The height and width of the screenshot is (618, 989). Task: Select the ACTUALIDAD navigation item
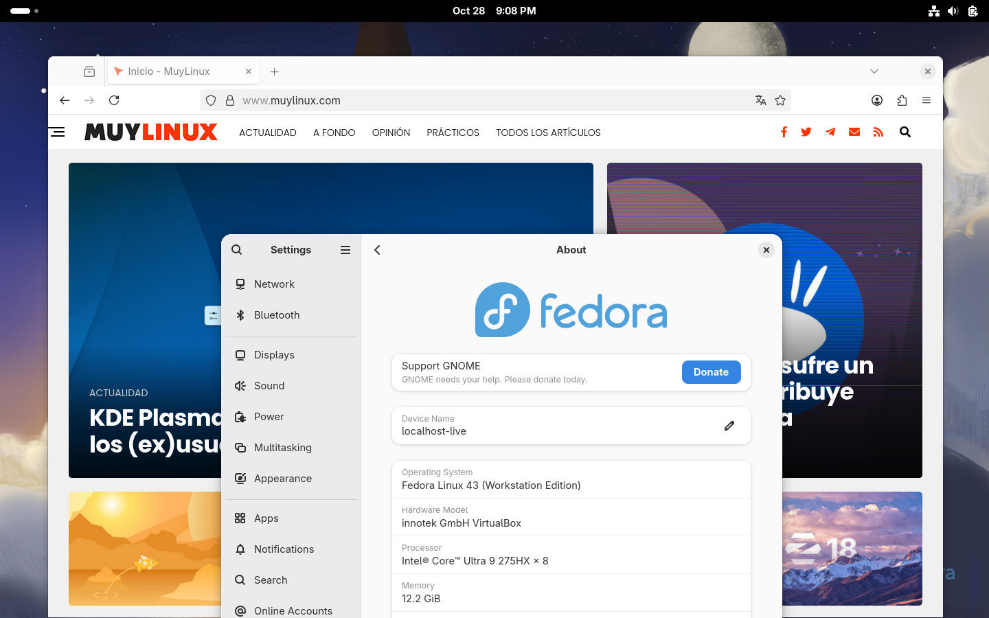[268, 133]
